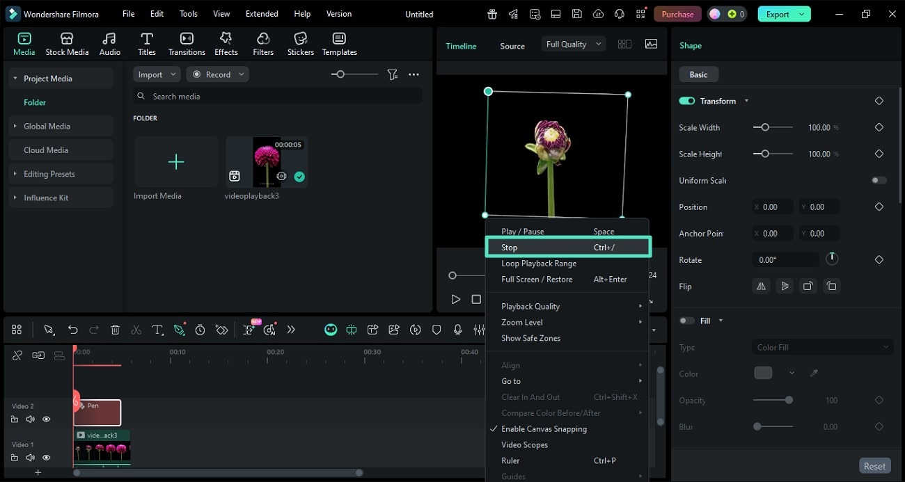Open the Effects panel
This screenshot has width=905, height=482.
(226, 43)
